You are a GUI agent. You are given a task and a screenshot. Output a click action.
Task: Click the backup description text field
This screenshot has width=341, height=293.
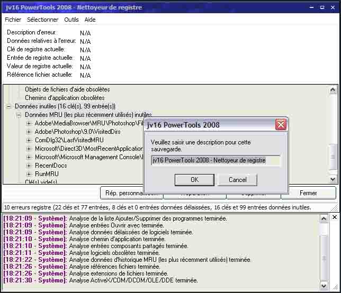coord(216,160)
